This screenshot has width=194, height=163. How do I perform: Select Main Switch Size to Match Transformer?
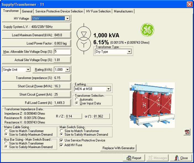pos(62,131)
